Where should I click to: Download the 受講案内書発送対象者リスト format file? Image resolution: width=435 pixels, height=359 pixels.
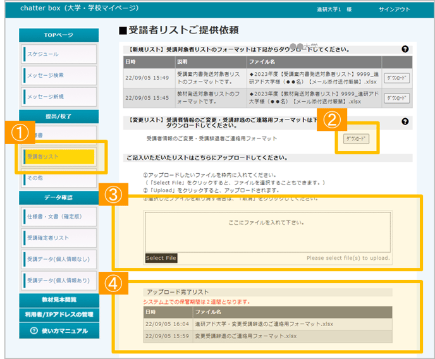tap(397, 78)
